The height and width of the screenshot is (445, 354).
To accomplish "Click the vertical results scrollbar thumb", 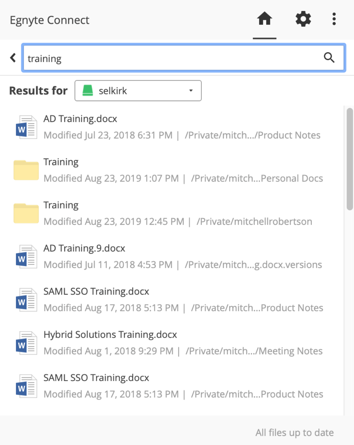I will tap(350, 159).
